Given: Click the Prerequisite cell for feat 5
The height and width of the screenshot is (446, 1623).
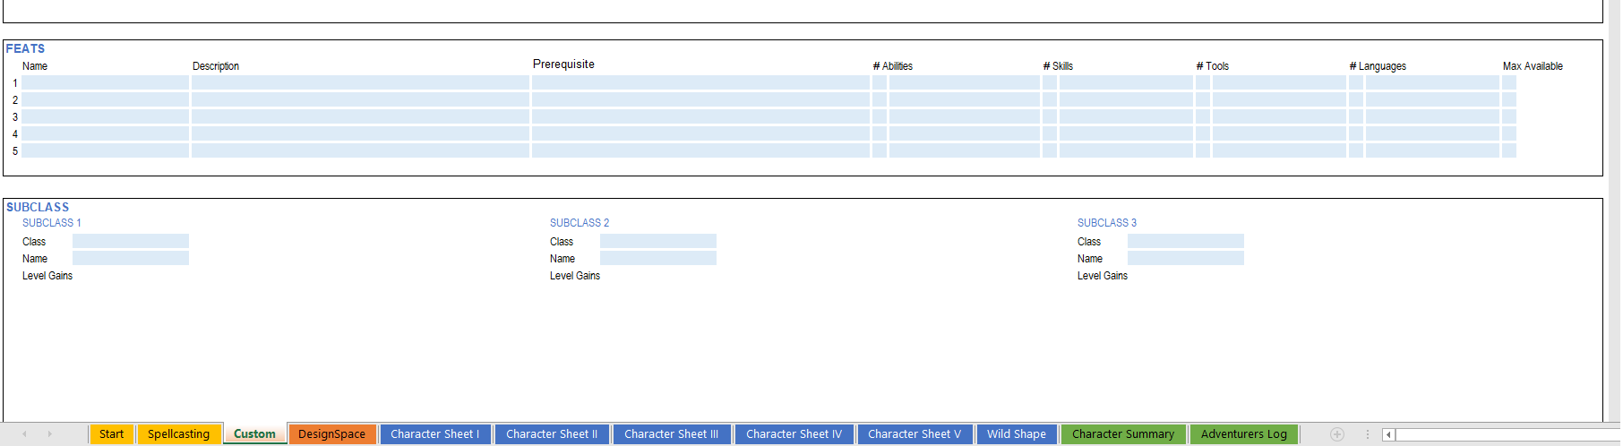Looking at the screenshot, I should [x=700, y=150].
